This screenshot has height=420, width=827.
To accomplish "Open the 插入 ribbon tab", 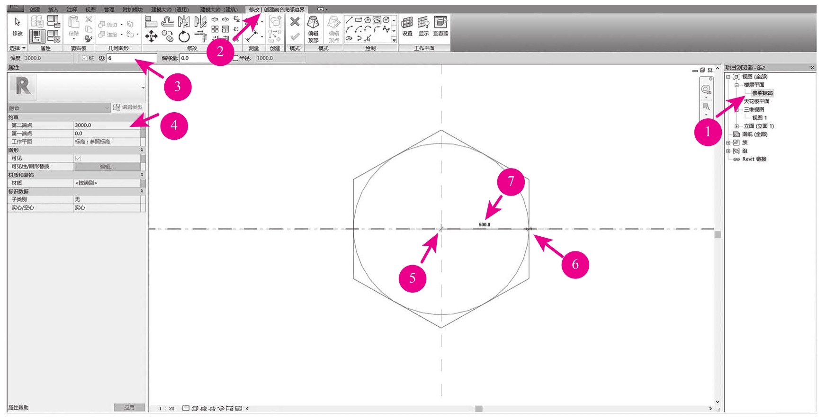I will [x=53, y=9].
